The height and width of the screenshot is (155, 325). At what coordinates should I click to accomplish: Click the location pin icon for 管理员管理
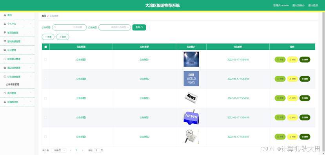(x=5, y=32)
